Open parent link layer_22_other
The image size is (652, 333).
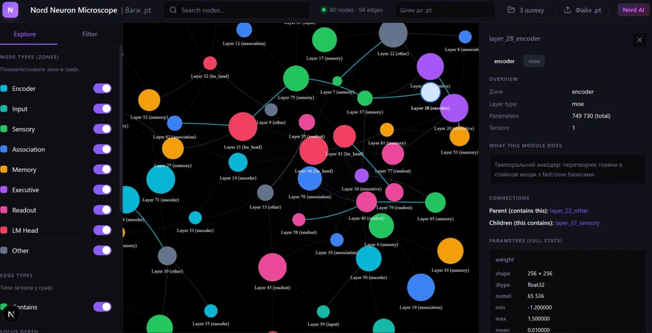(x=569, y=211)
